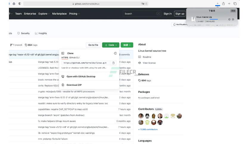Click the Share icon in Safari toolbar

click(223, 4)
